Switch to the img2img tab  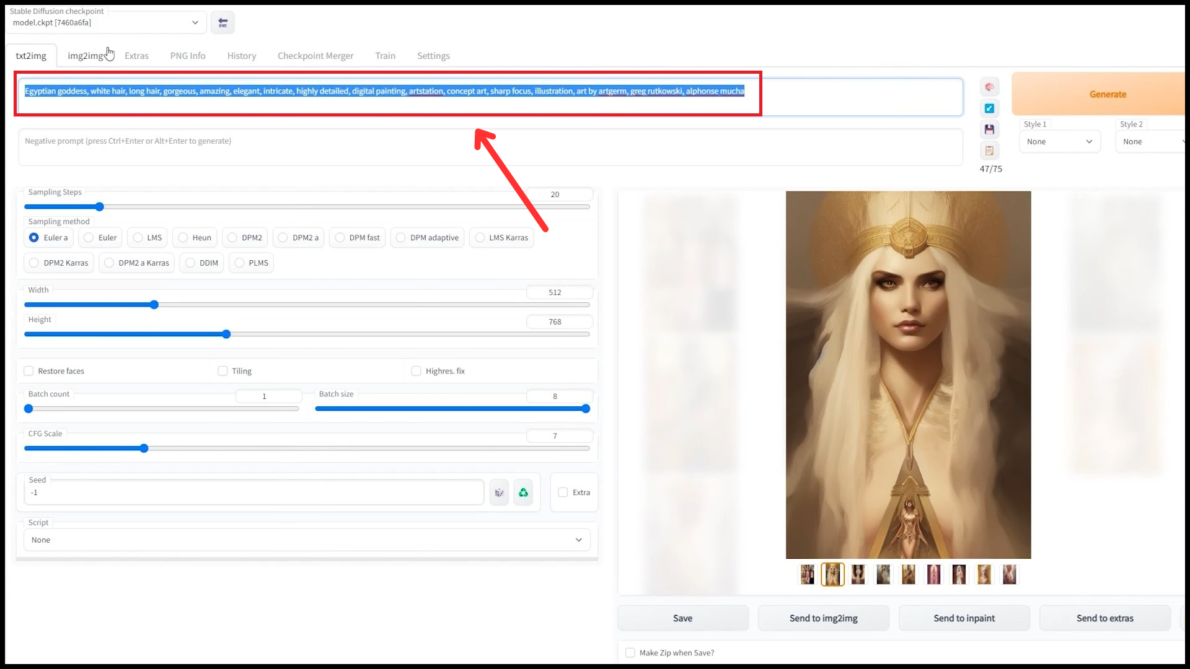[87, 56]
